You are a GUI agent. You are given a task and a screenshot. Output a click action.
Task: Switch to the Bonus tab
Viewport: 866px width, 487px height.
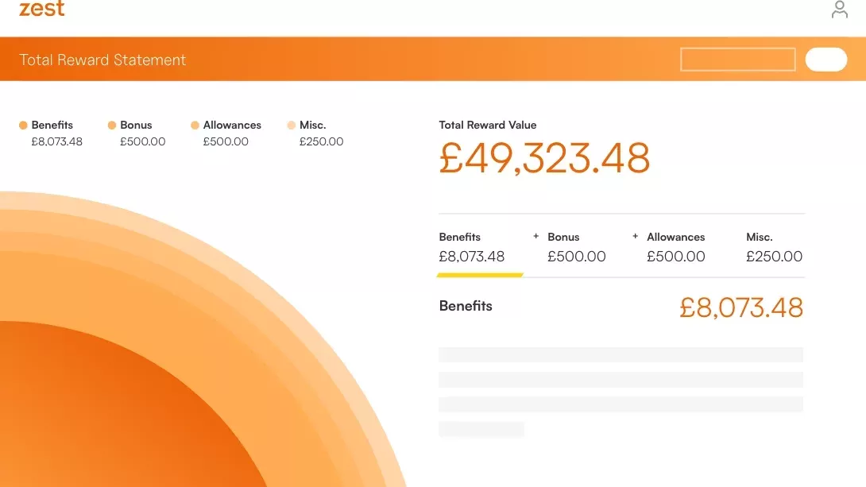(x=577, y=247)
